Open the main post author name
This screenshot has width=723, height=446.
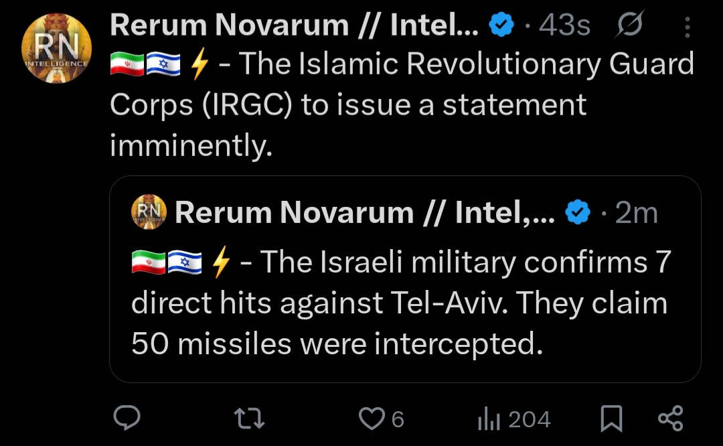point(294,25)
